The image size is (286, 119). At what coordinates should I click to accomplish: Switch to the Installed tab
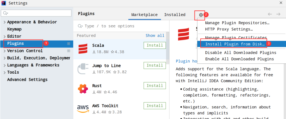[x=175, y=15]
